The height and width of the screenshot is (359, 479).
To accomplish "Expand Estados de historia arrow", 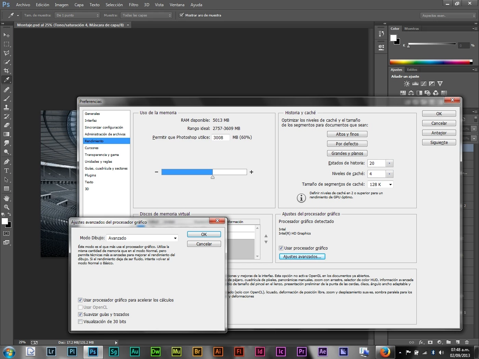I will click(x=389, y=163).
